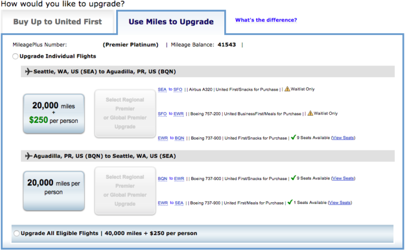
Task: Click the MileagePlus Number label
Action: 40,44
